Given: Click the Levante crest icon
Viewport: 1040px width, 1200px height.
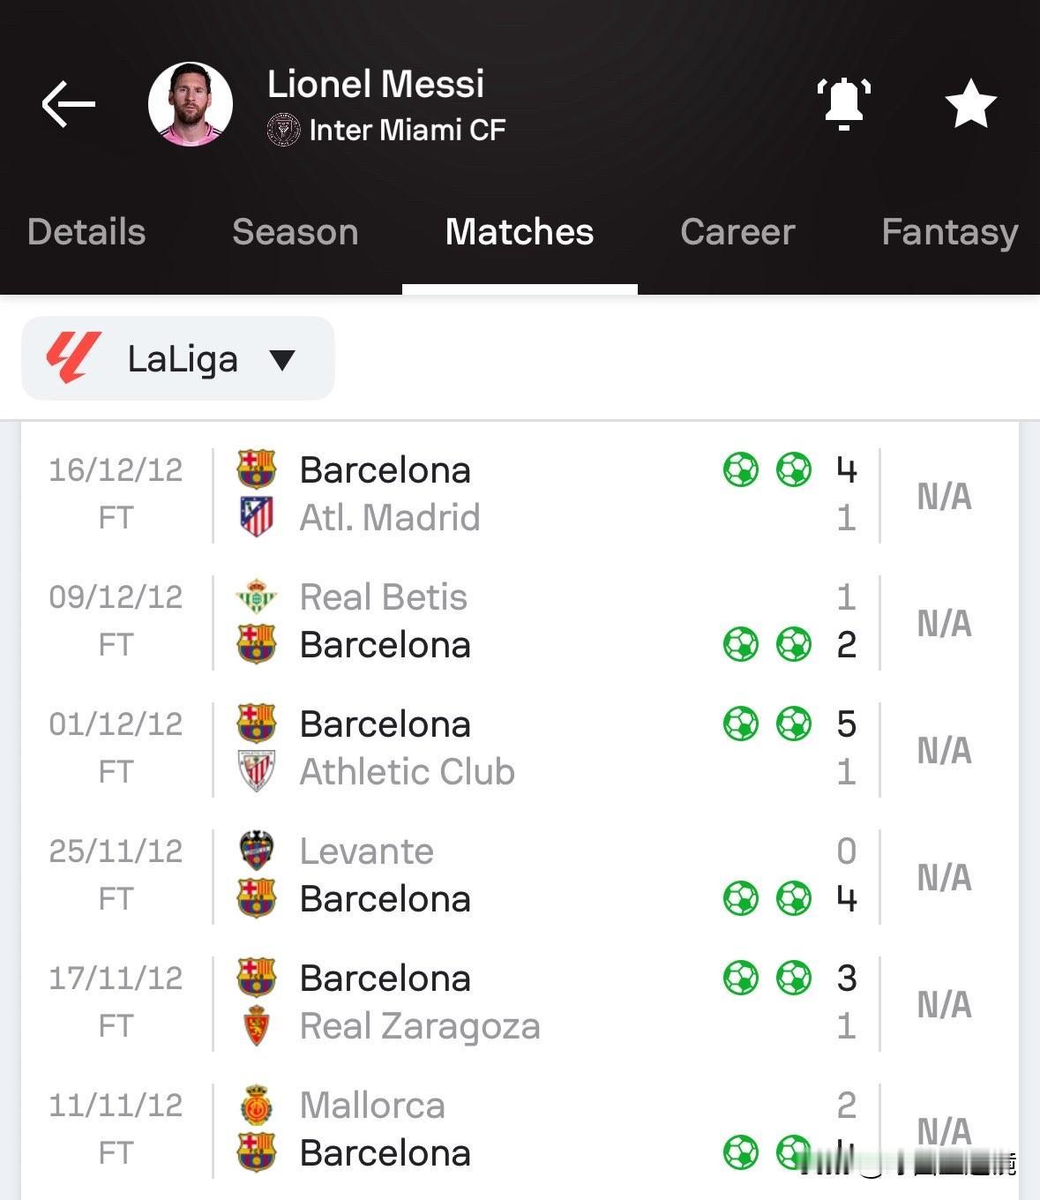Looking at the screenshot, I should [x=257, y=851].
